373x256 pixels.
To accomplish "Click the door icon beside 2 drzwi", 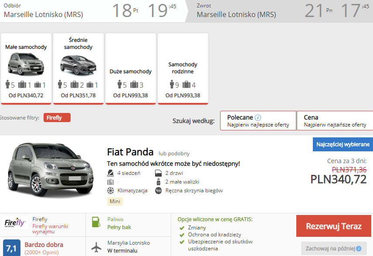I will pos(159,173).
